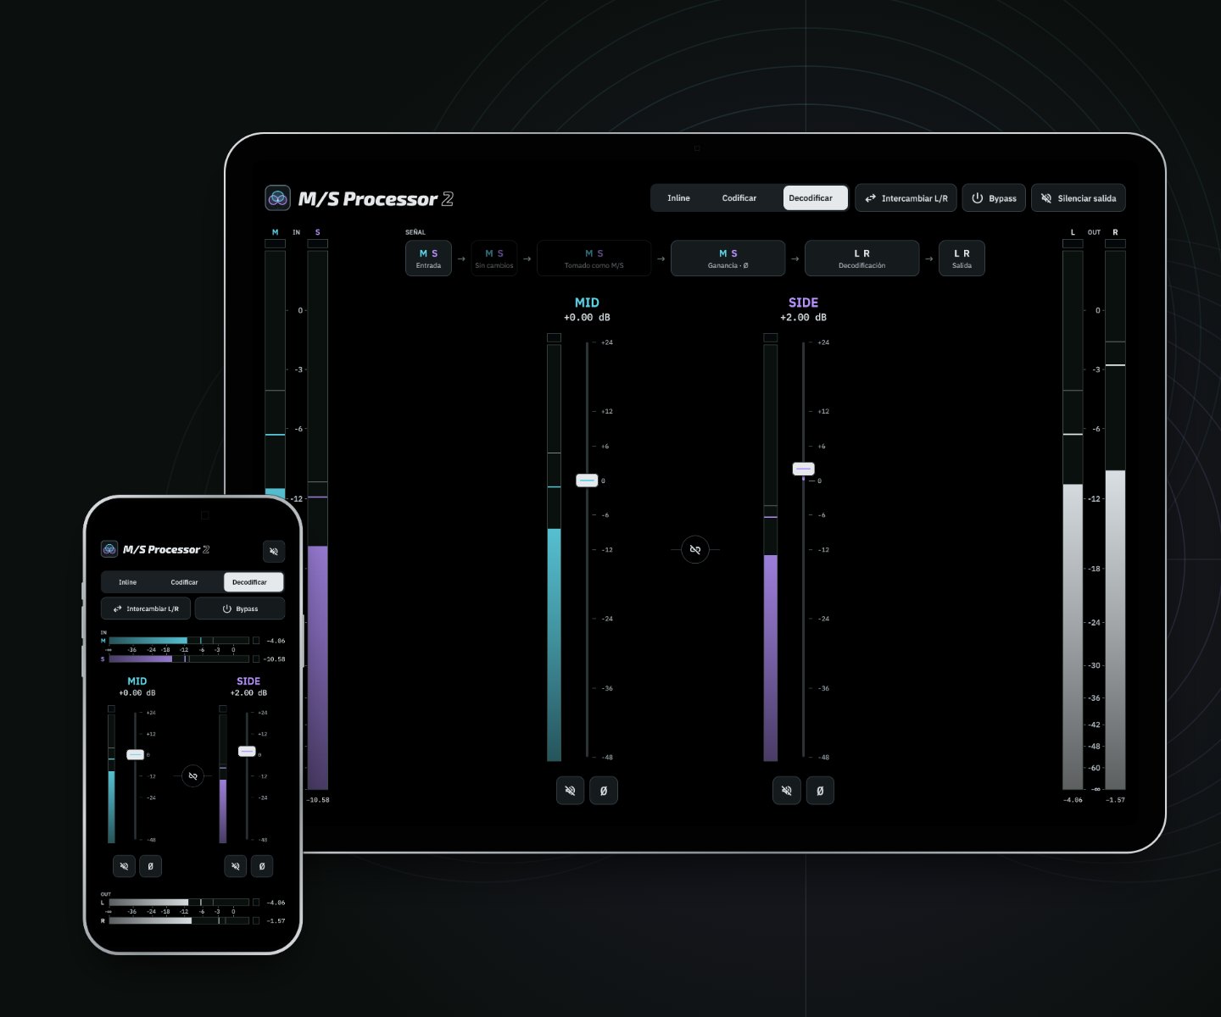Viewport: 1221px width, 1017px height.
Task: Toggle Bypass button on tablet
Action: coord(994,198)
